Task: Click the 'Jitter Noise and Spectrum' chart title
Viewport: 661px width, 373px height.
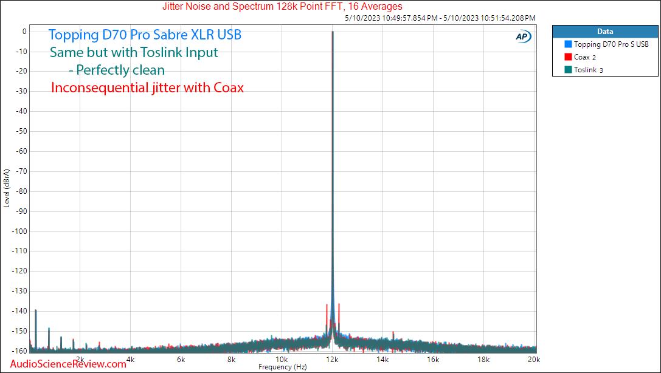Action: (x=282, y=6)
